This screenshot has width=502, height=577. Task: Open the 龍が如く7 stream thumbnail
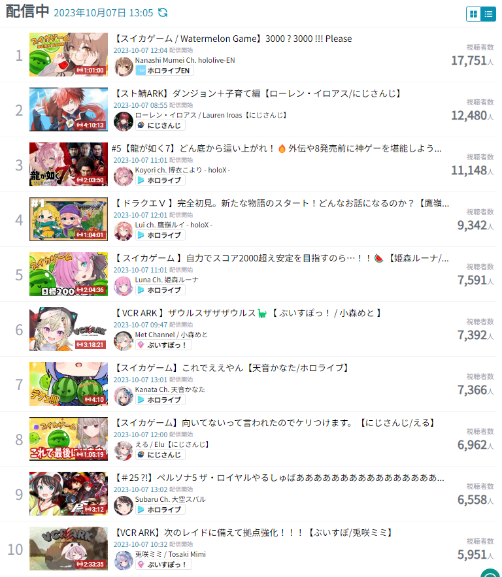pyautogui.click(x=69, y=165)
